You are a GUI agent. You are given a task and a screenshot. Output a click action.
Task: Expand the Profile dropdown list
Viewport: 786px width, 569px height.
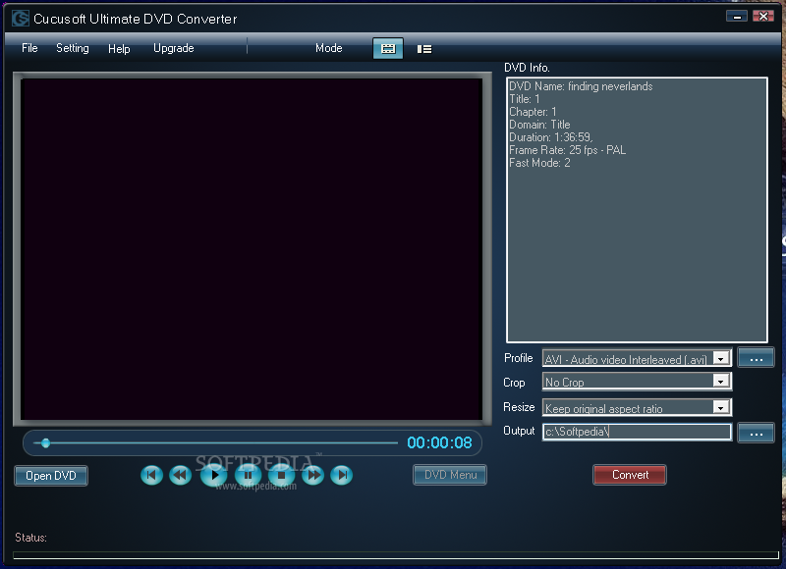(x=721, y=358)
